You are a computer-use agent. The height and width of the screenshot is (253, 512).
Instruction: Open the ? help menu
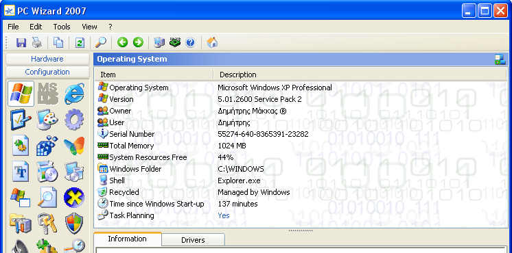[110, 27]
